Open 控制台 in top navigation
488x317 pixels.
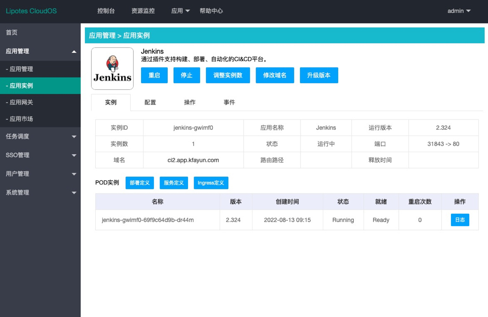pos(106,11)
